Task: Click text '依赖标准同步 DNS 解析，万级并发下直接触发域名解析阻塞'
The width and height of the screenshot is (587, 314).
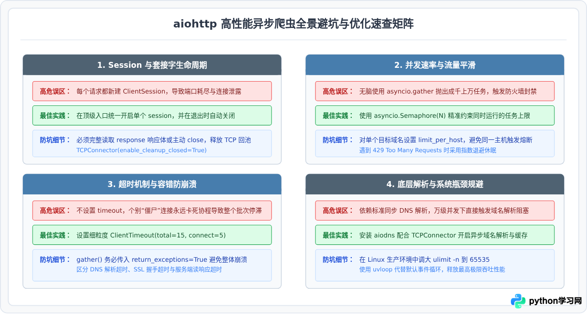Action: click(x=444, y=210)
